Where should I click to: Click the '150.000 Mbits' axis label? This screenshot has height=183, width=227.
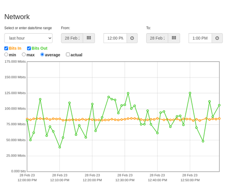pos(15,77)
